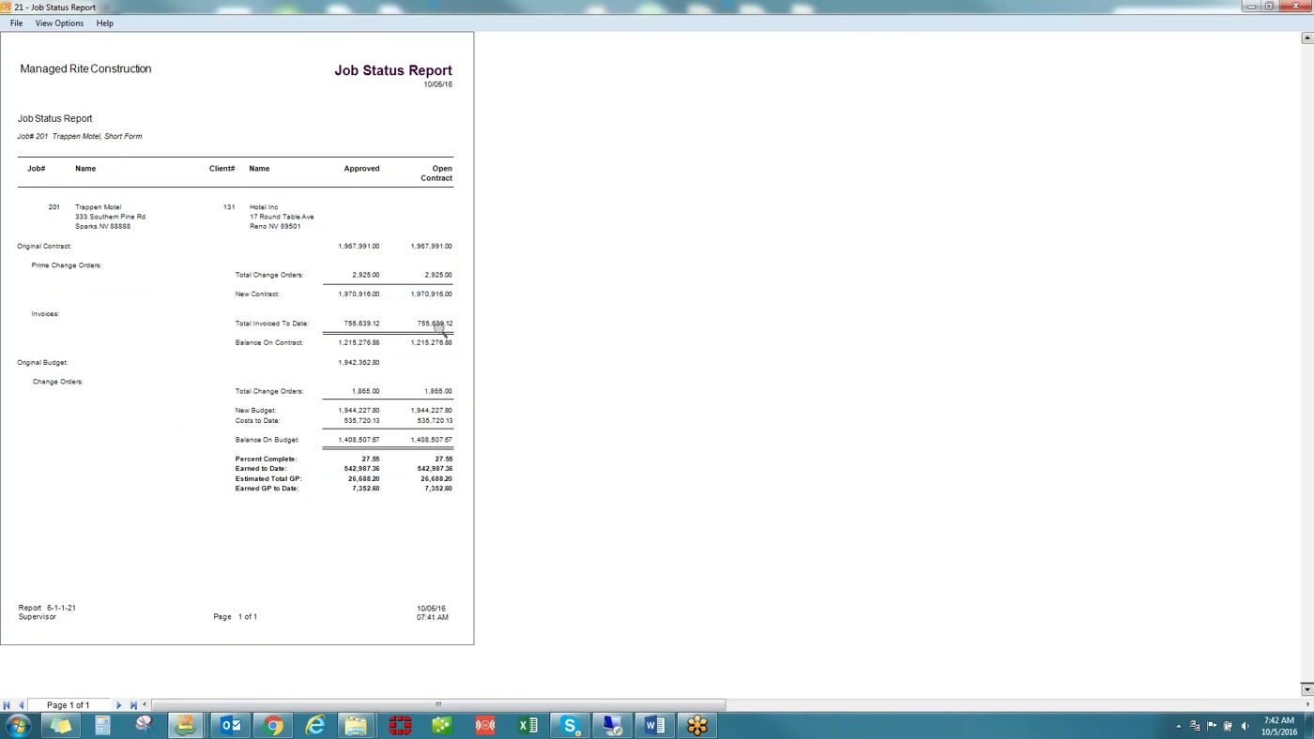Open Excel from the taskbar

pyautogui.click(x=528, y=725)
